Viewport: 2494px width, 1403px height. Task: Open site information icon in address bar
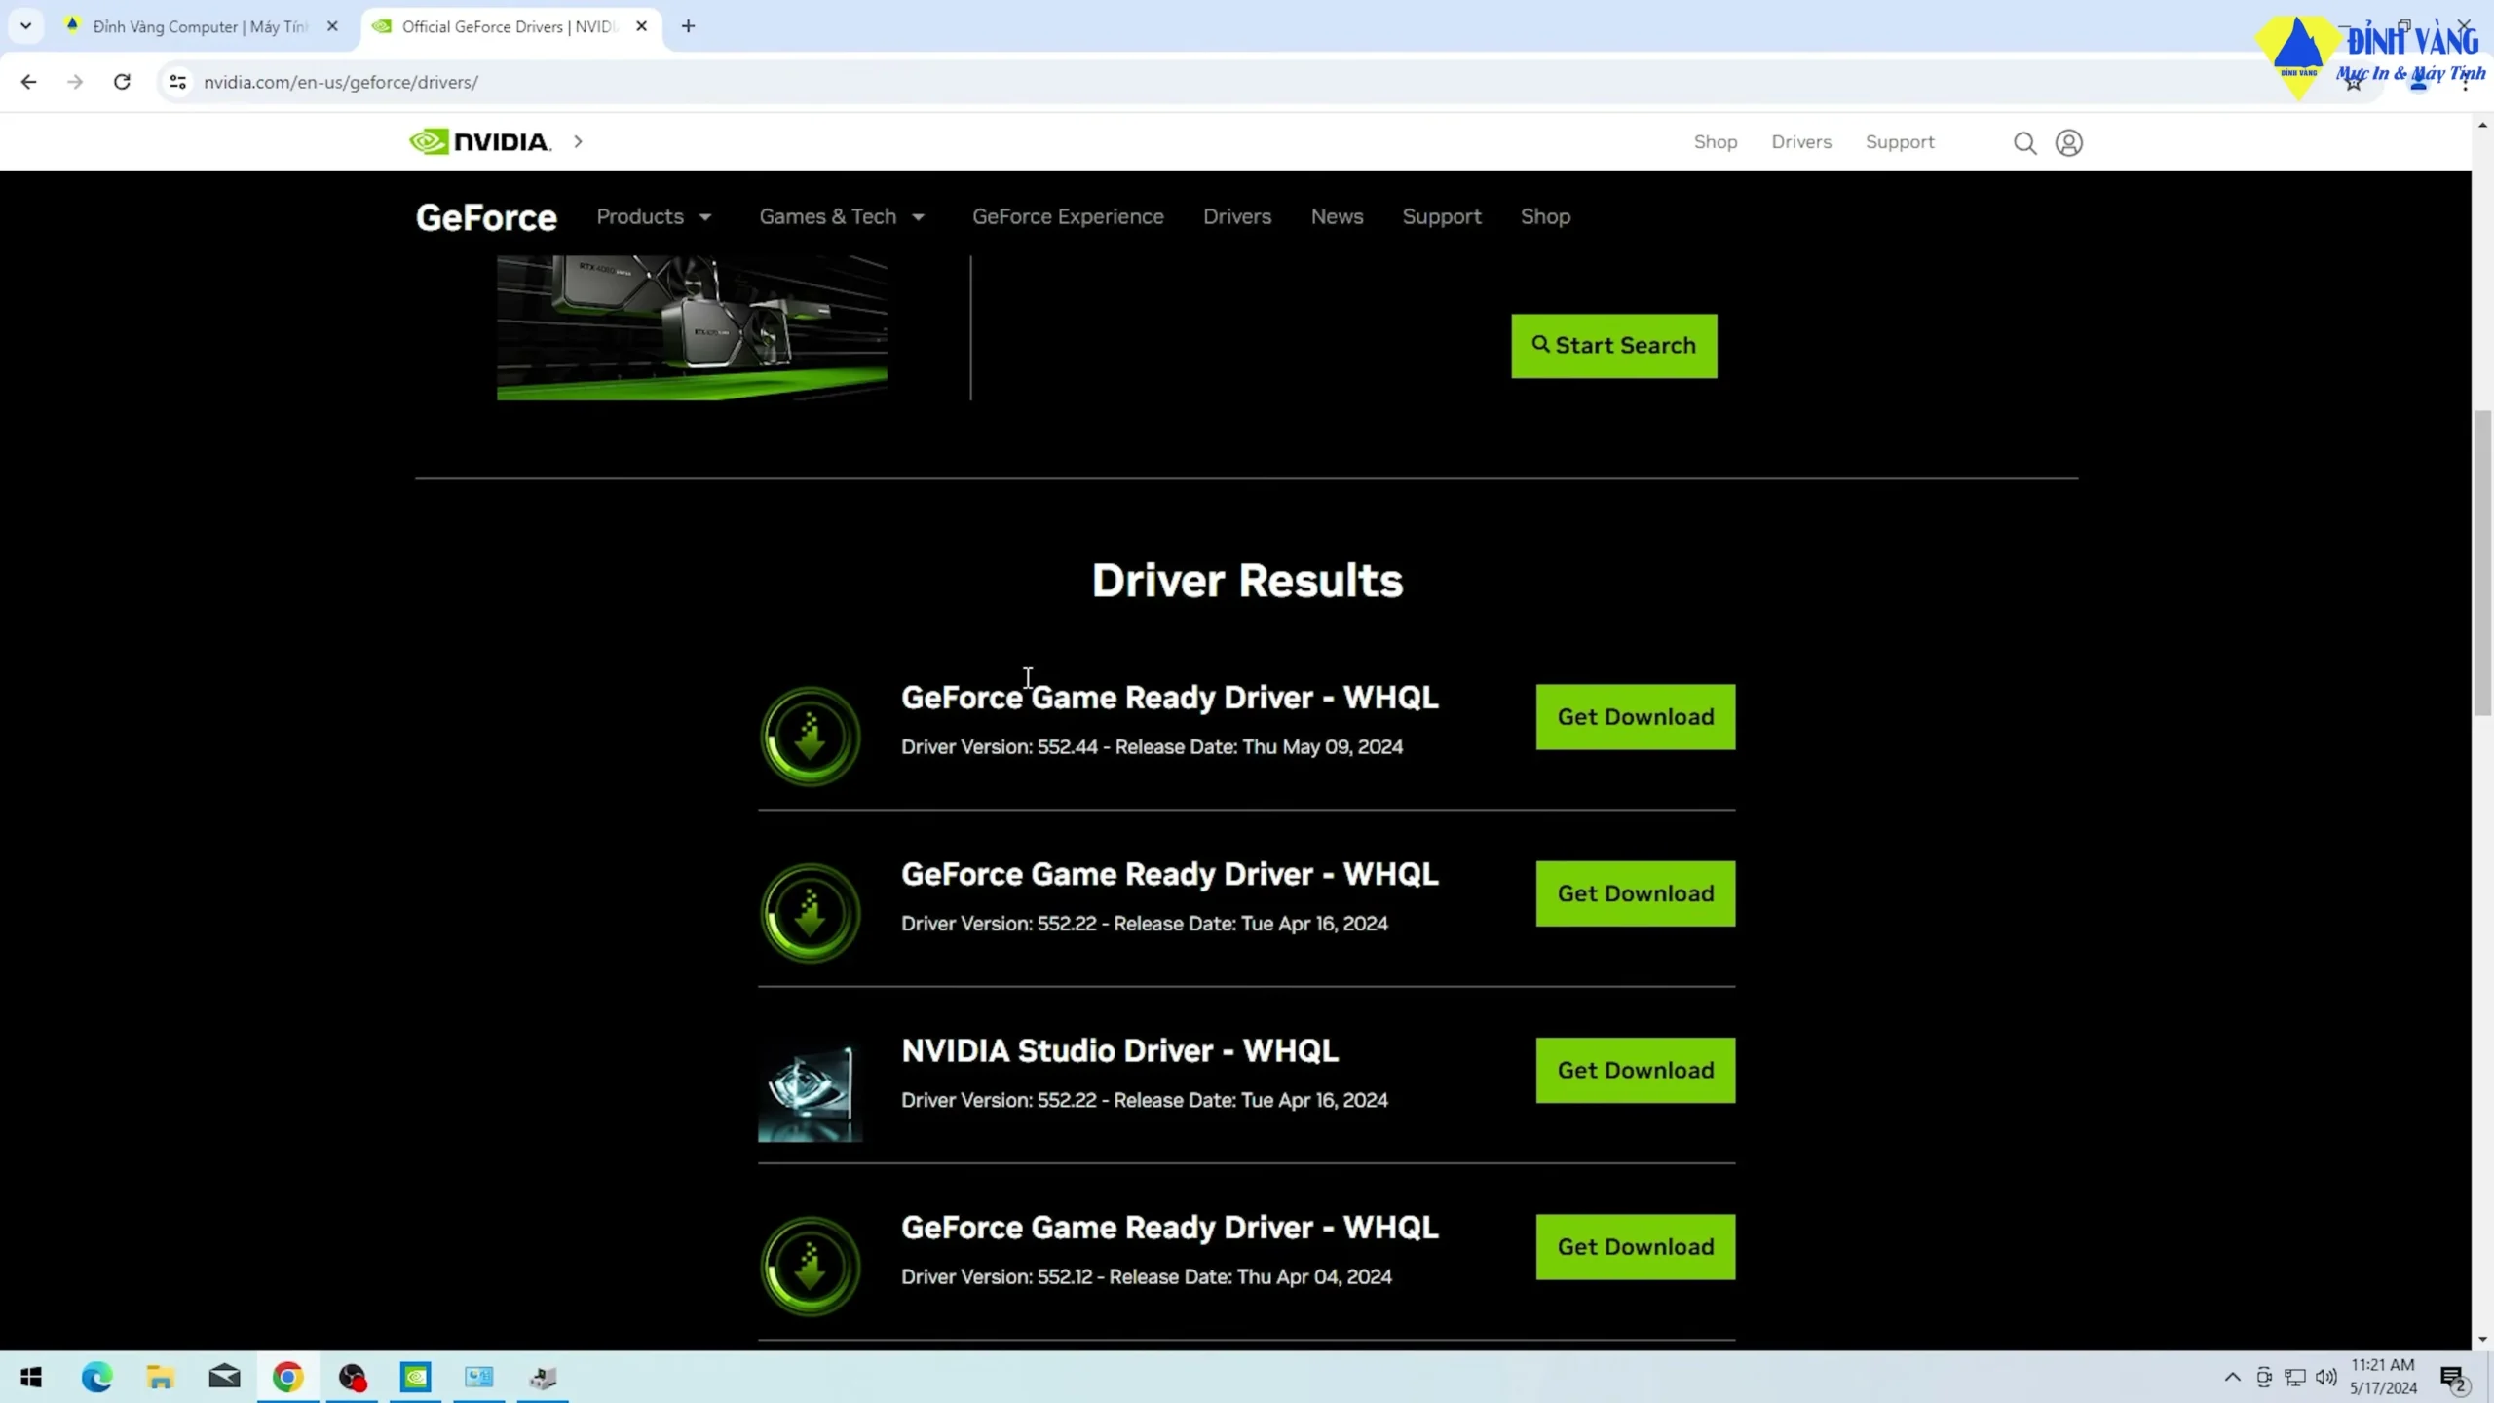pyautogui.click(x=177, y=82)
